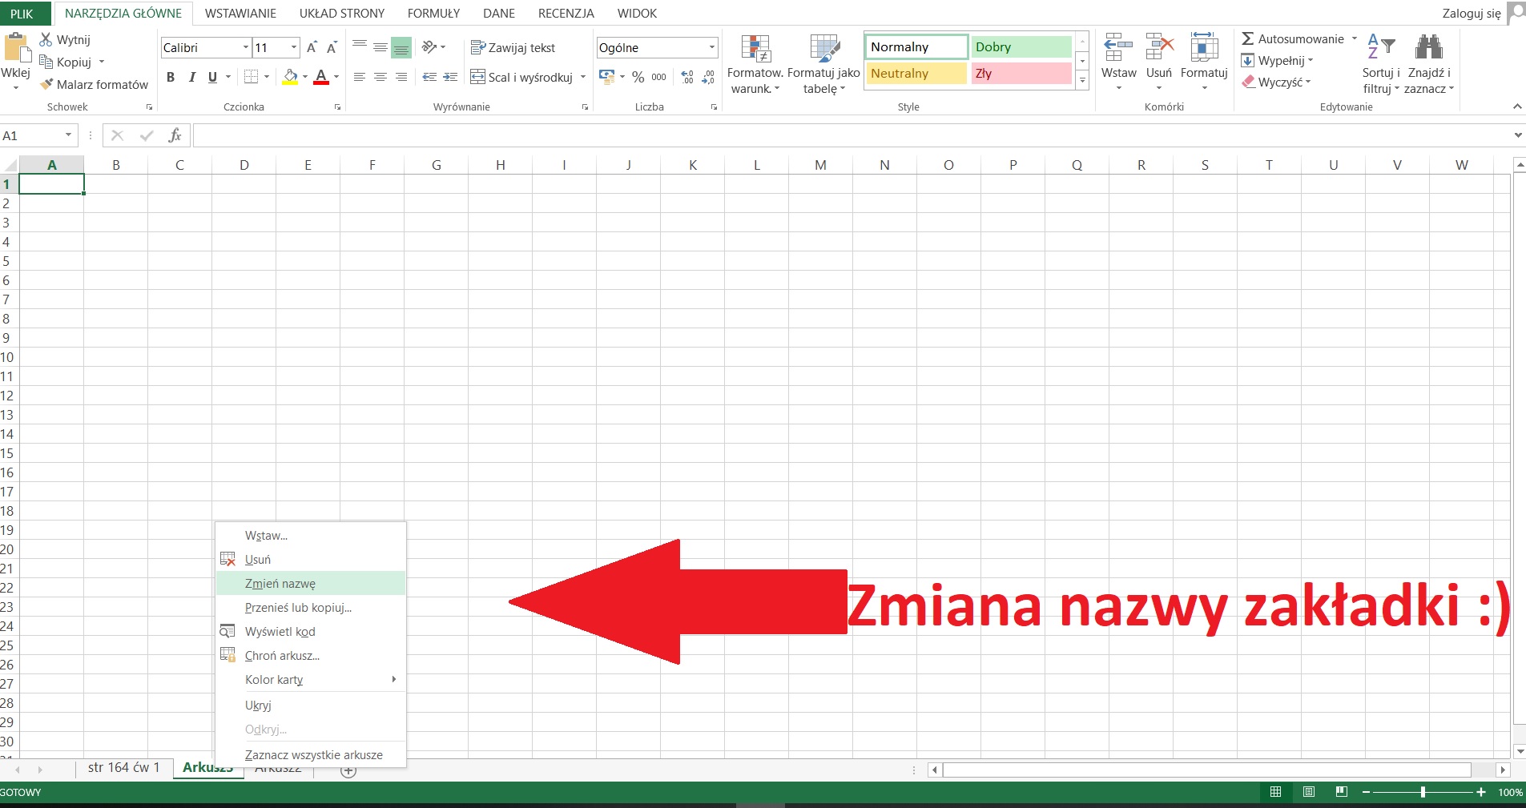
Task: Expand the Autosumowanie dropdown arrow
Action: 1355,38
